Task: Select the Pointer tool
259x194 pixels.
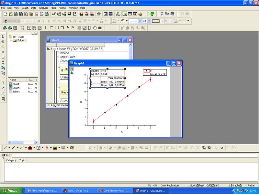Action: point(3,37)
